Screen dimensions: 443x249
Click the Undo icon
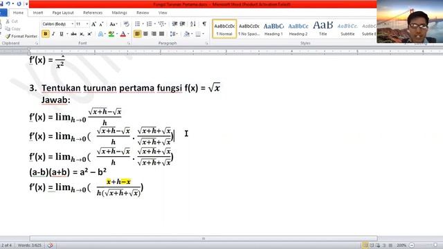pyautogui.click(x=8, y=4)
